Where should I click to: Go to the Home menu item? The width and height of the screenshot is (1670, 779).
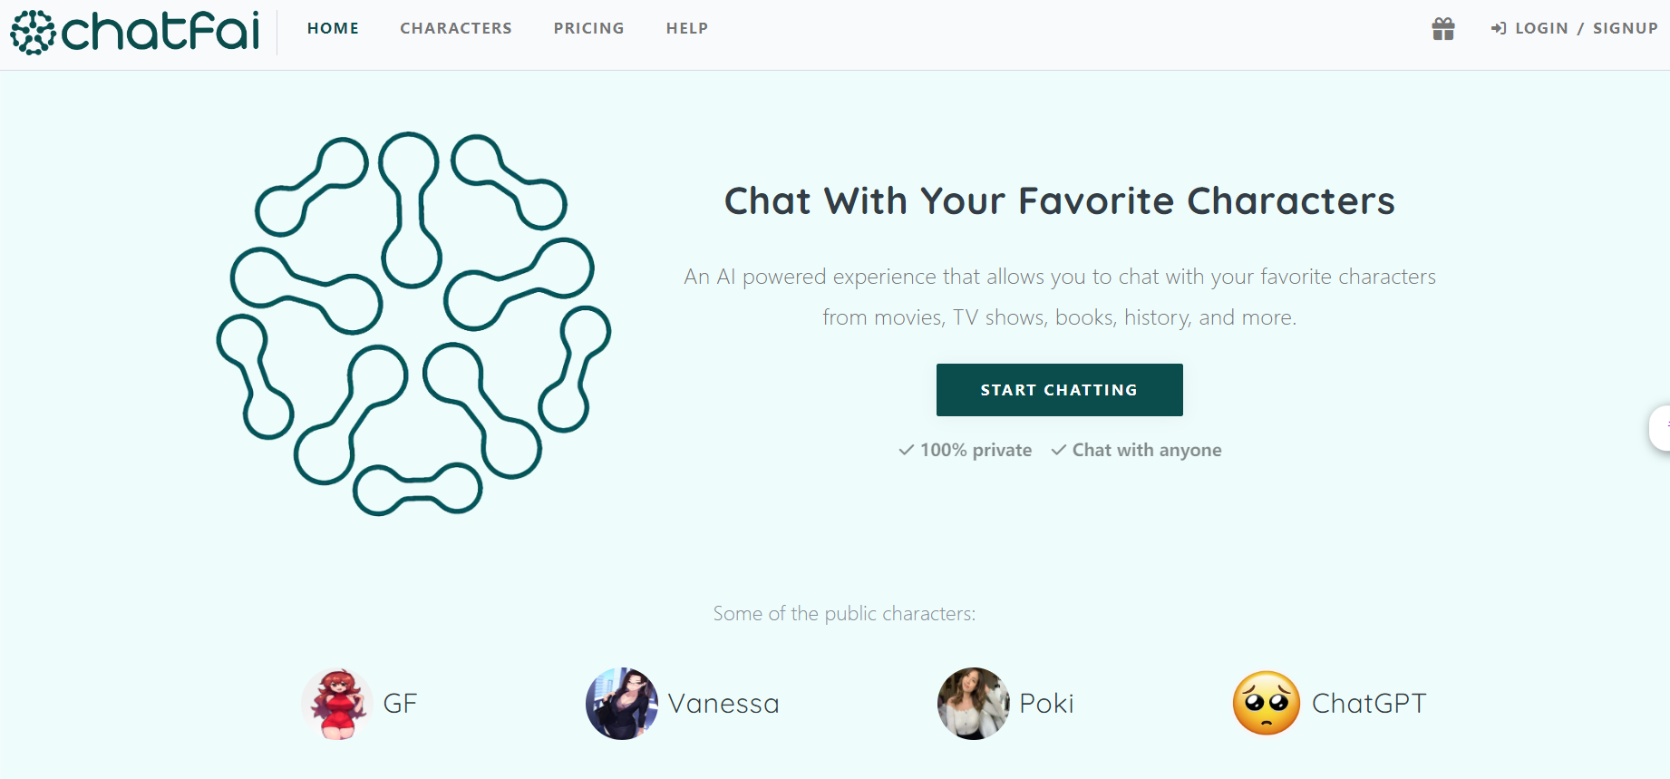click(333, 28)
